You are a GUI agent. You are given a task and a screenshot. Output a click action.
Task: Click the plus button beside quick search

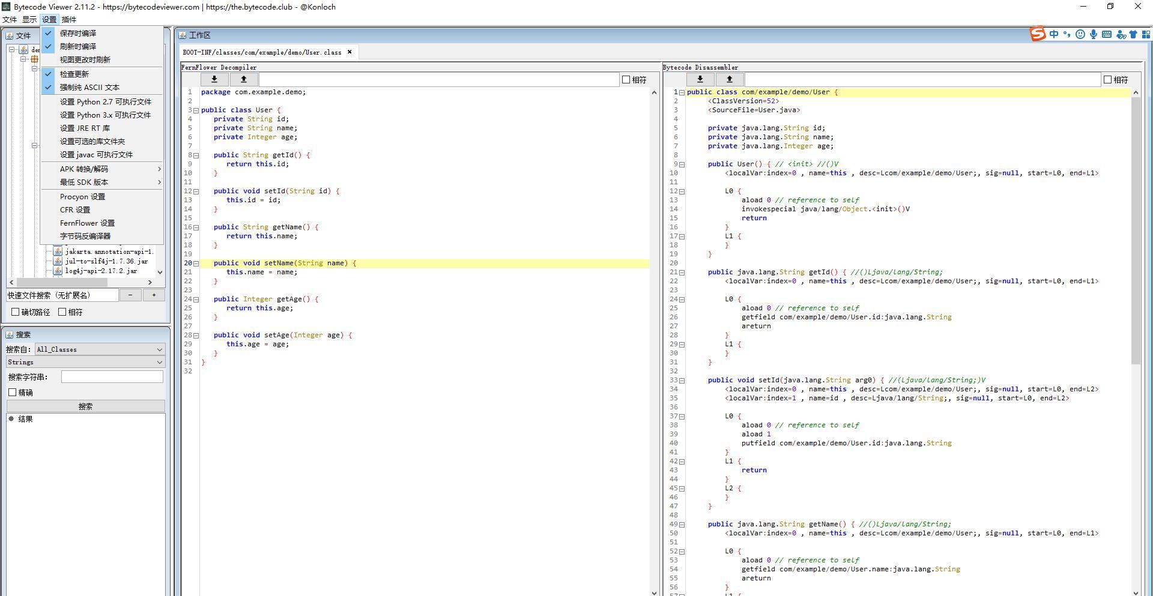point(154,295)
